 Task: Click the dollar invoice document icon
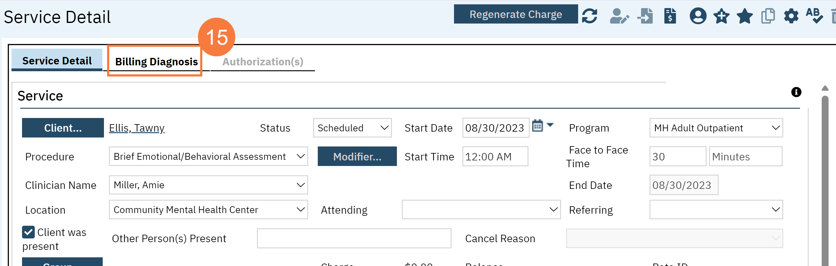point(670,15)
